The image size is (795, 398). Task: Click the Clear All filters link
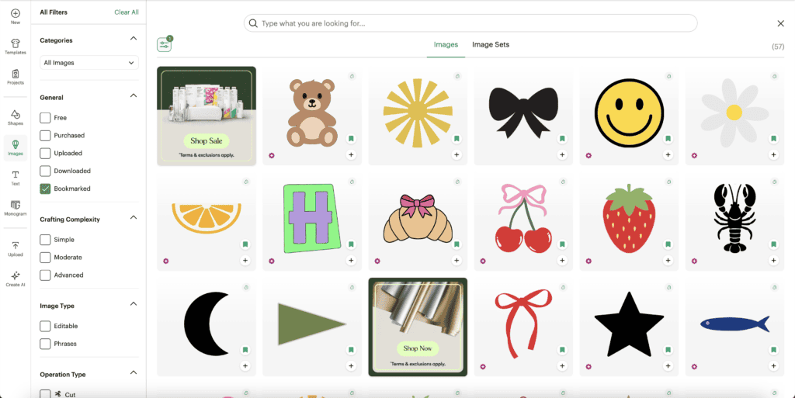[x=127, y=12]
